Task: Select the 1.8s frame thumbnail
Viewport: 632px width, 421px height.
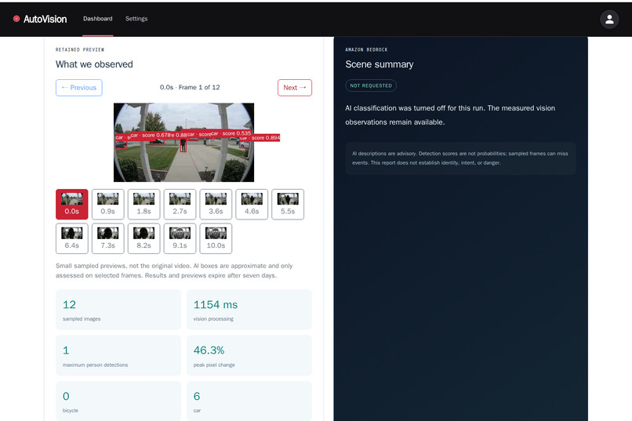Action: coord(144,205)
